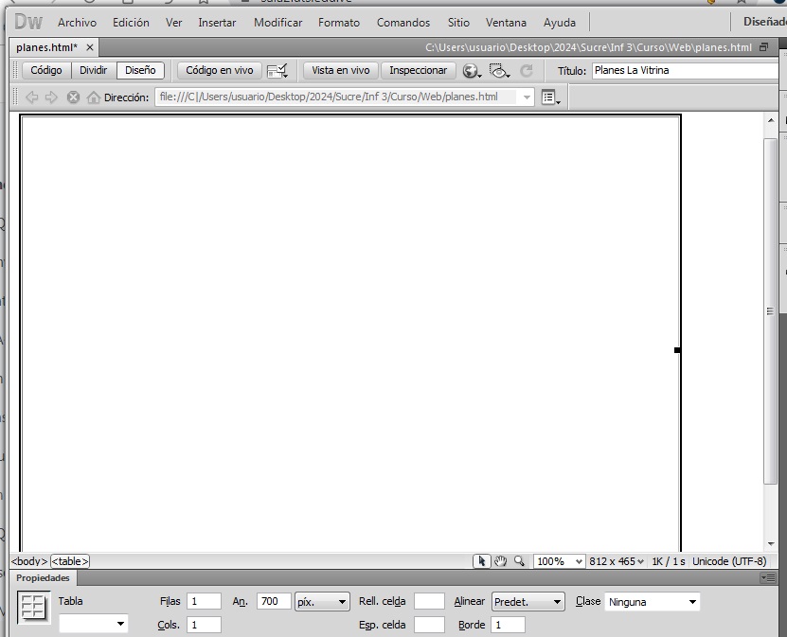Viewport: 787px width, 637px height.
Task: Switch to Dividir split view
Action: tap(93, 70)
